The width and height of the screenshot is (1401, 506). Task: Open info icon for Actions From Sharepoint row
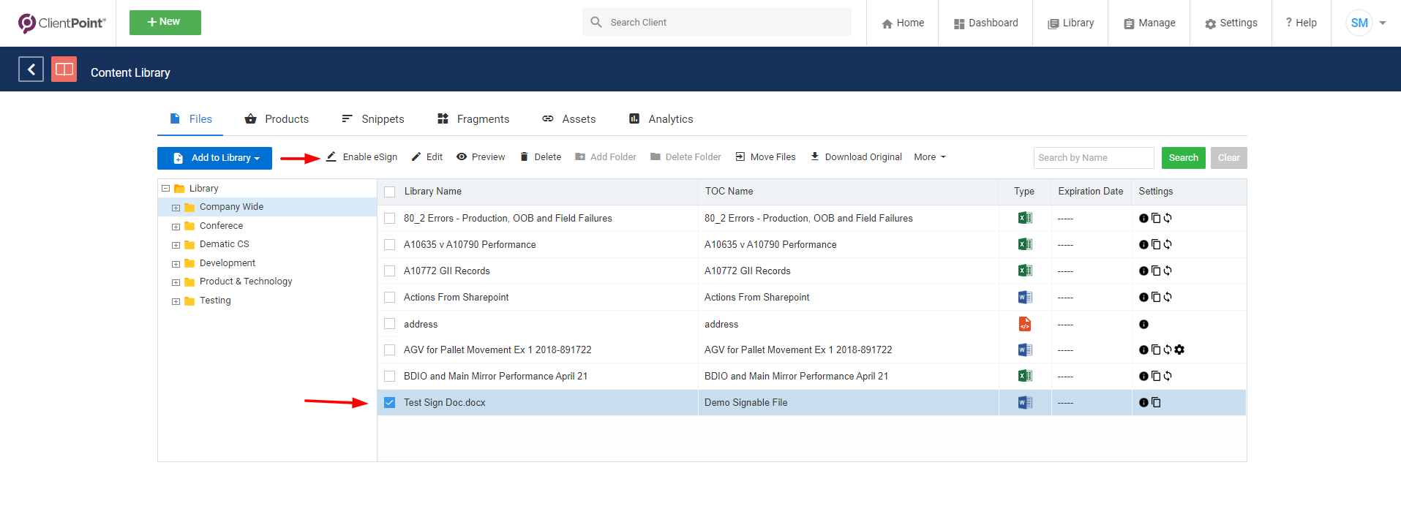(x=1143, y=297)
